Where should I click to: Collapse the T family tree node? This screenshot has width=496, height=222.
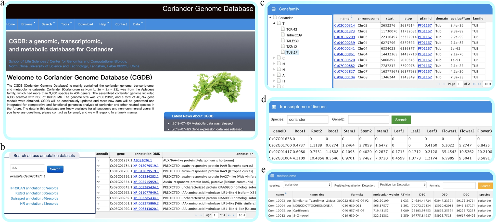coord(274,23)
